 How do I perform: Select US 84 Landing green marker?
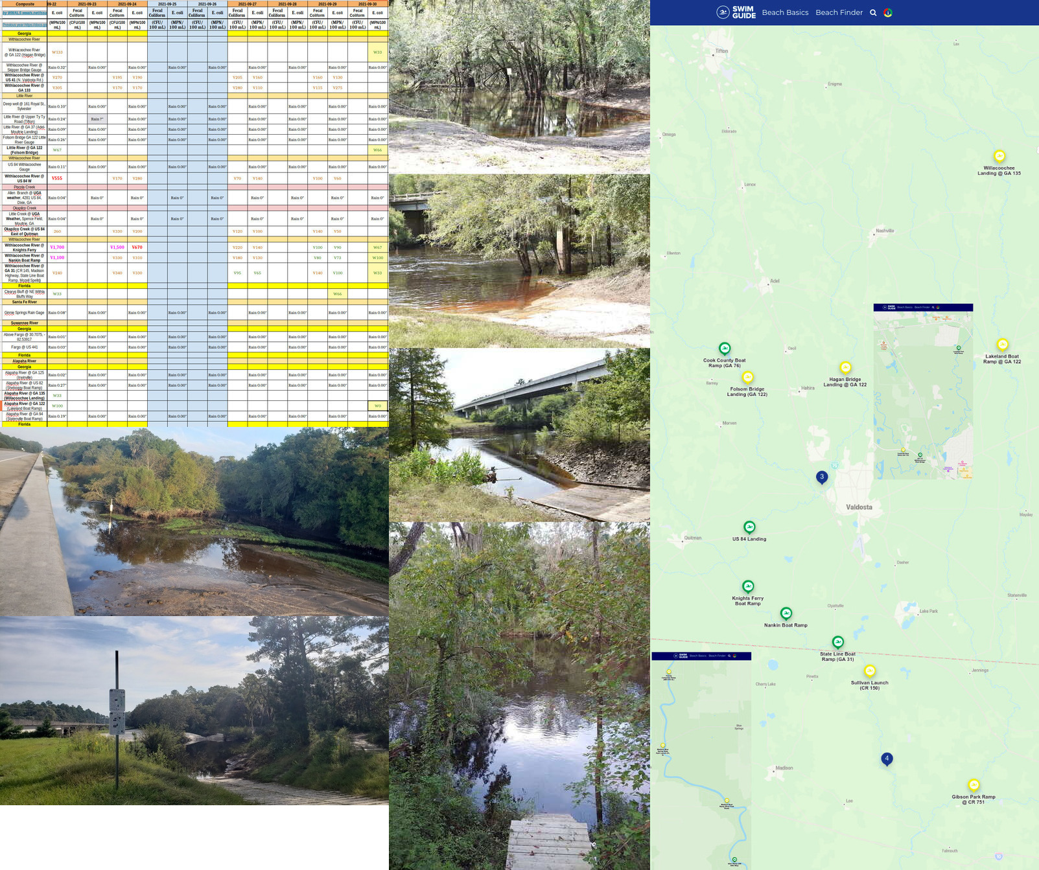pyautogui.click(x=749, y=527)
